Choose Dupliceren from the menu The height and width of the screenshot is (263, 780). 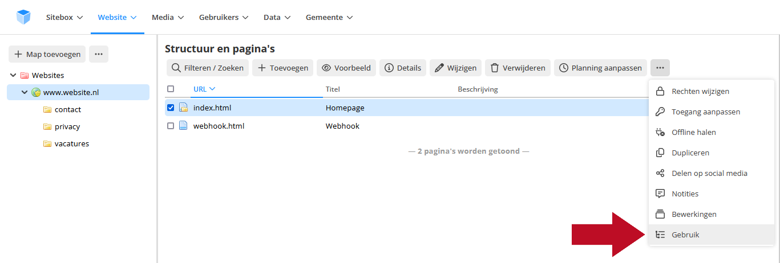pos(712,153)
